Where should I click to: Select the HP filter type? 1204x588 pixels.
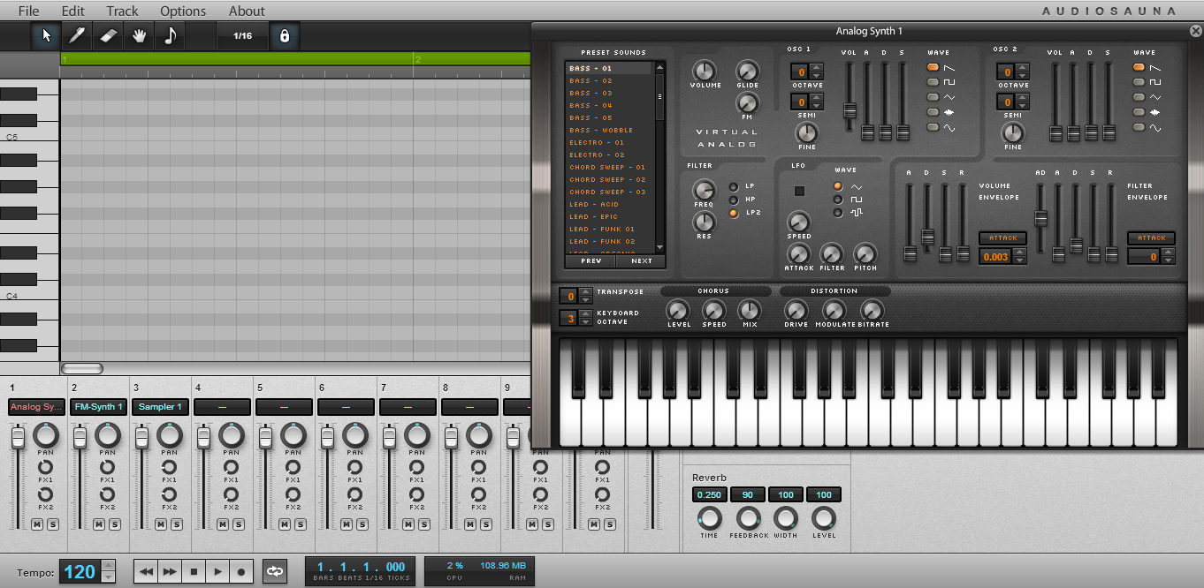pyautogui.click(x=734, y=200)
